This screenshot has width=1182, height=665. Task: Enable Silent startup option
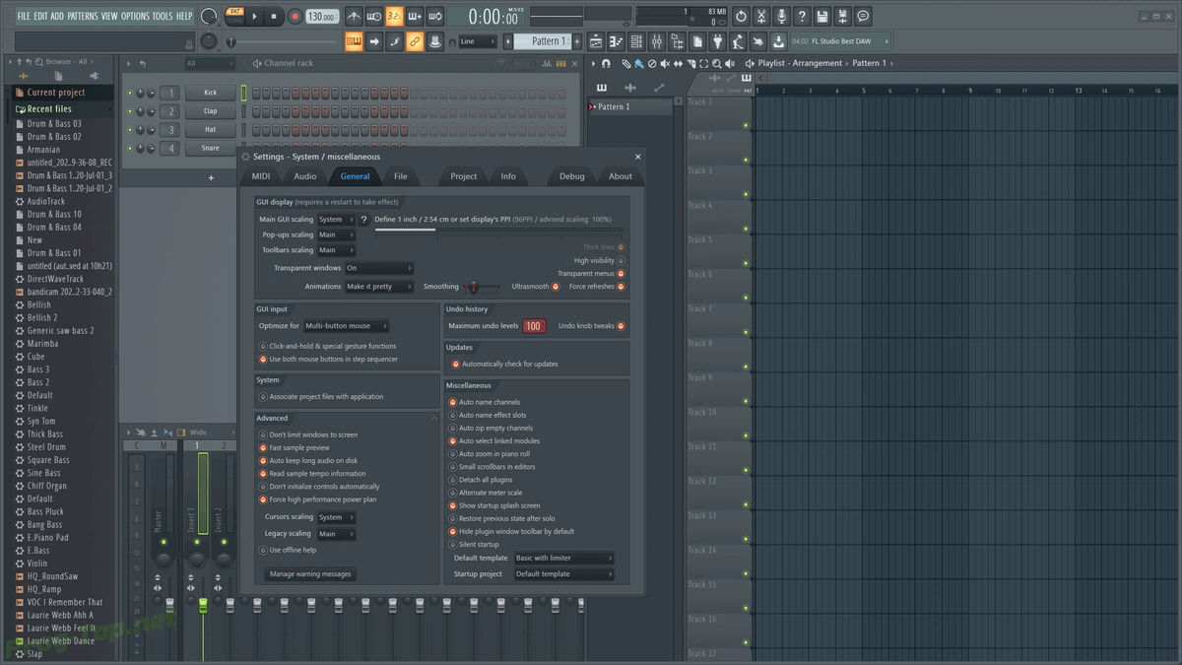pos(453,544)
